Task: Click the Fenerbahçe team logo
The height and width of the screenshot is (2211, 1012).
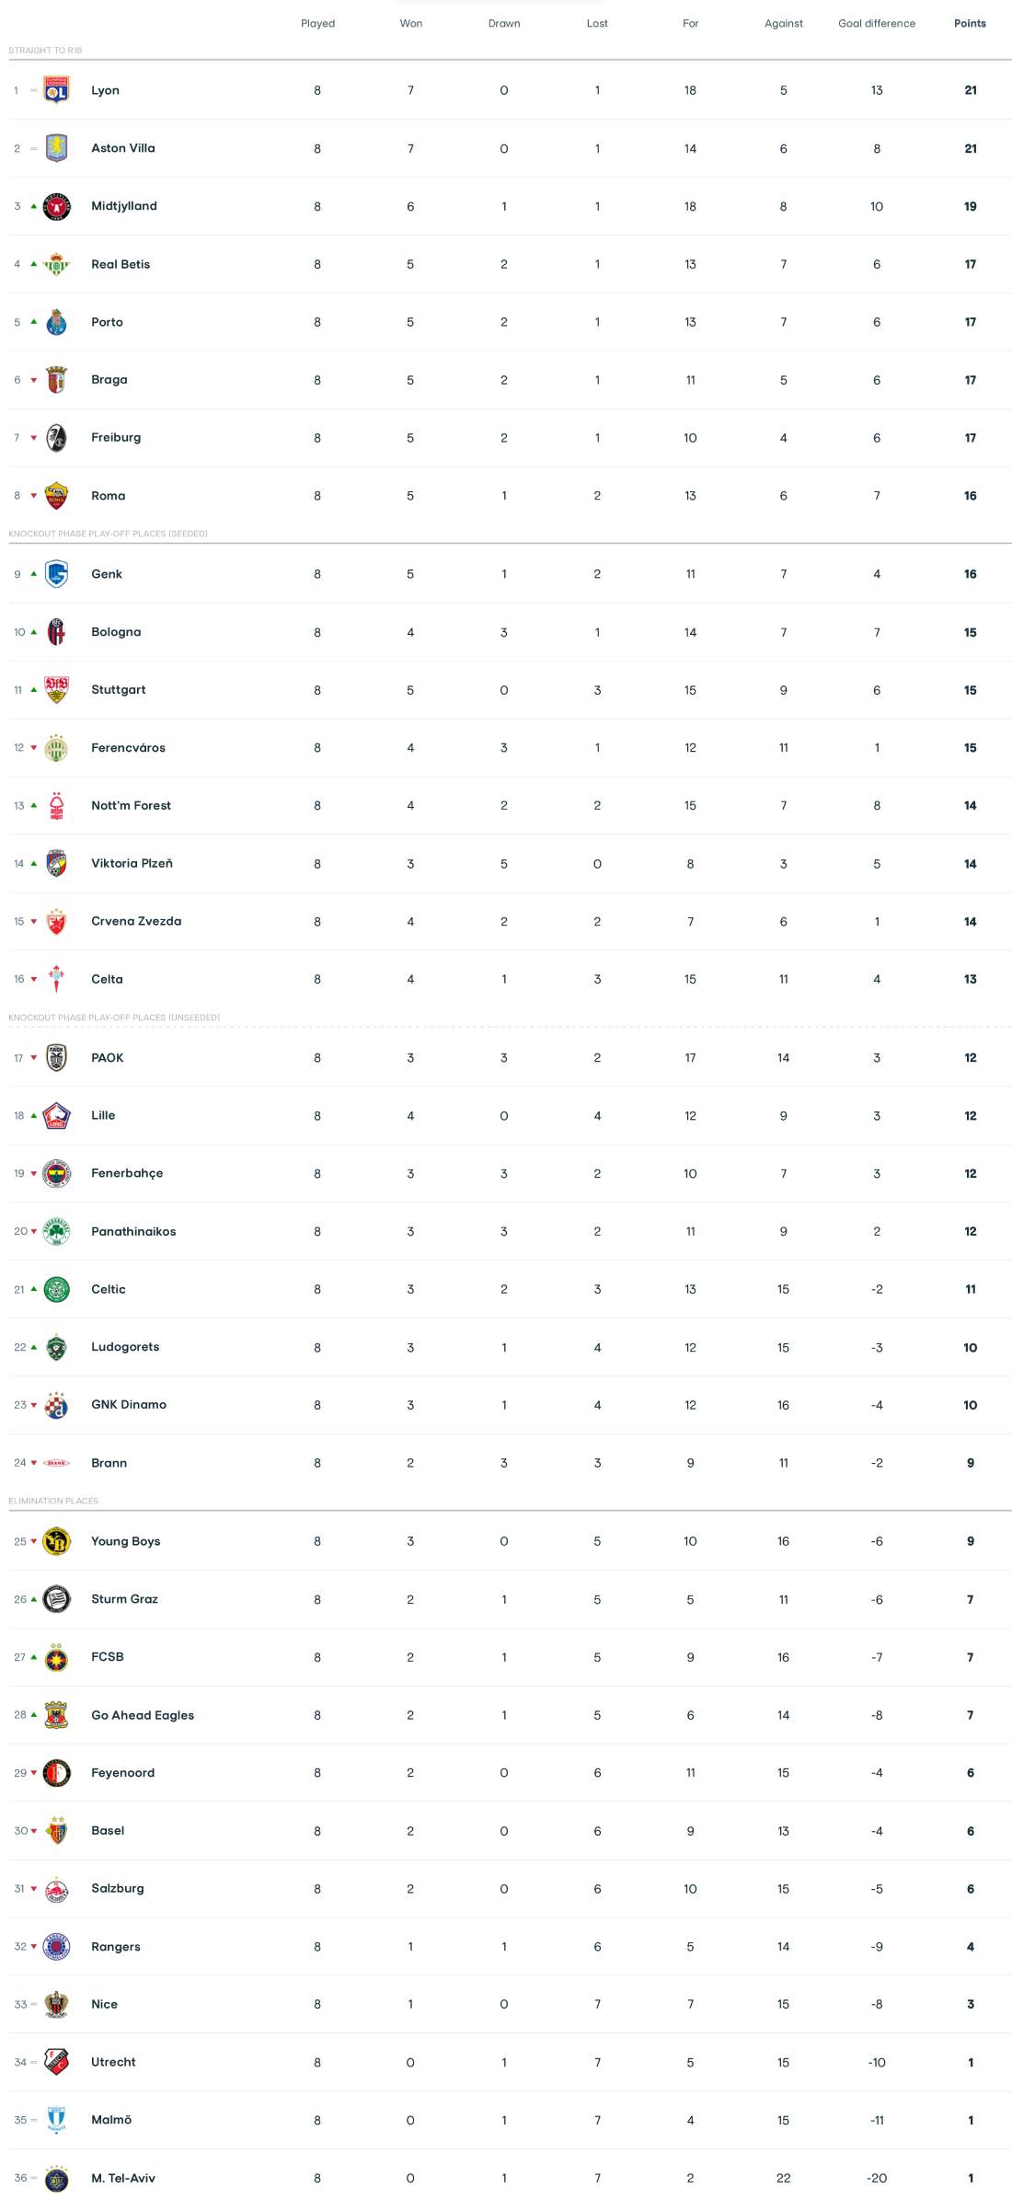Action: (56, 1173)
